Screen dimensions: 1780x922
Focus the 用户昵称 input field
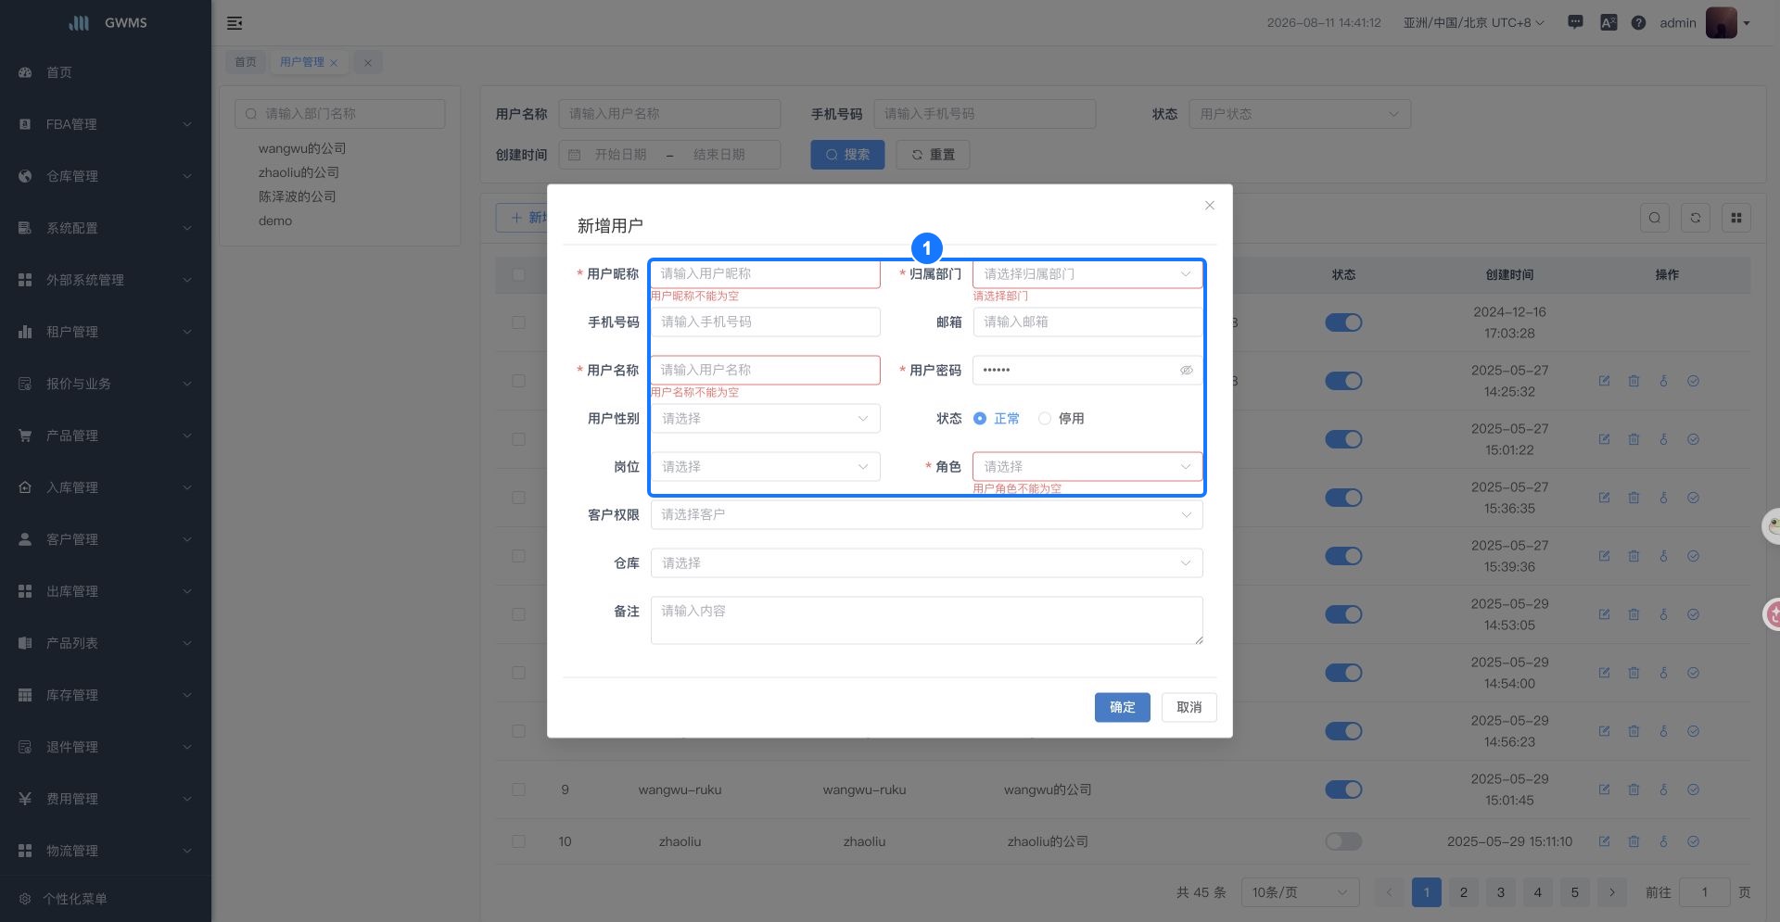[766, 274]
